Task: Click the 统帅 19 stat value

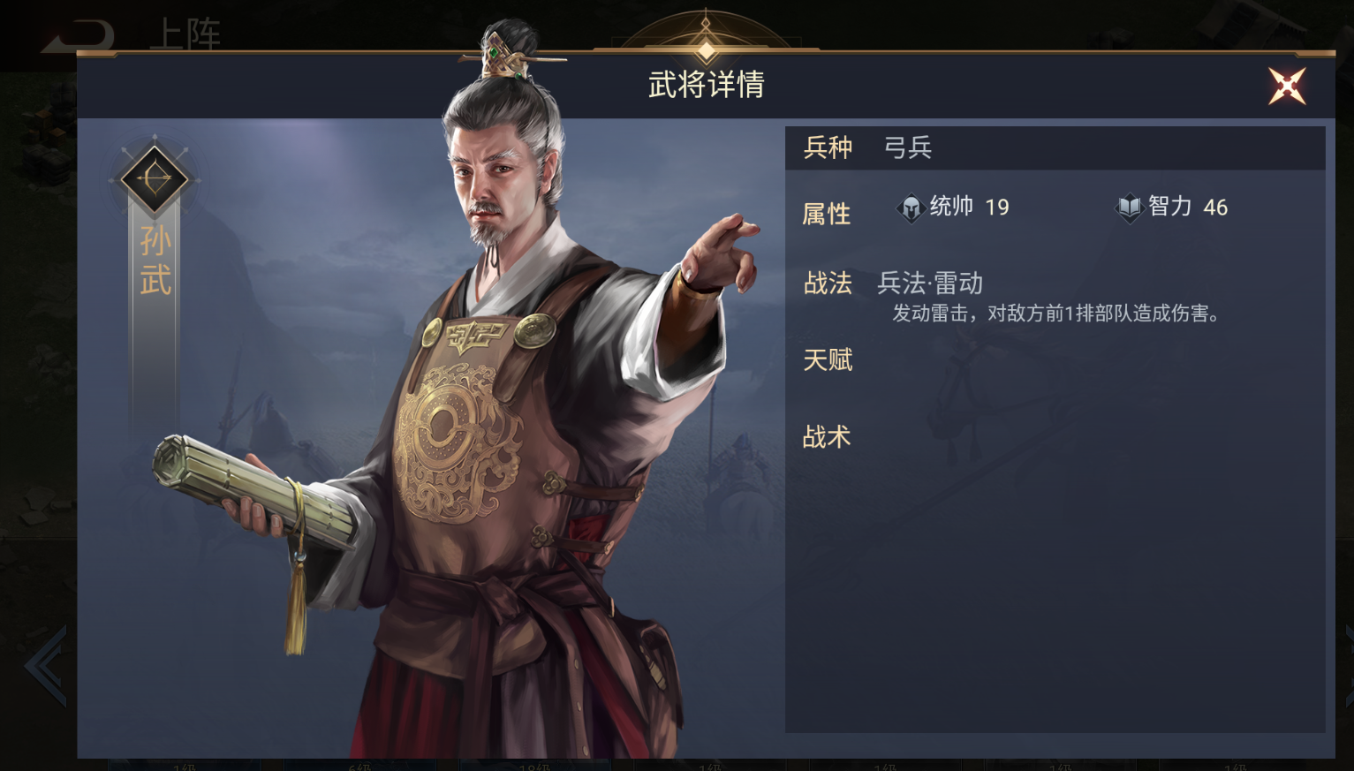Action: pos(970,207)
